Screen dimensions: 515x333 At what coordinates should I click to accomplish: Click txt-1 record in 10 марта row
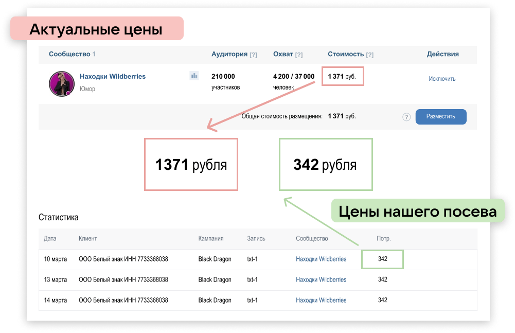(252, 259)
